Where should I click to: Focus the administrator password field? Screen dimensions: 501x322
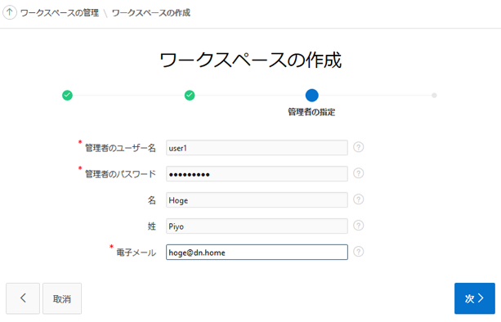[257, 174]
